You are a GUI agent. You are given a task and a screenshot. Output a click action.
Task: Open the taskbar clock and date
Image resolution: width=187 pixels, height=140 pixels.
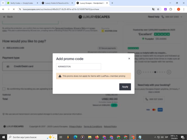[x=174, y=137]
